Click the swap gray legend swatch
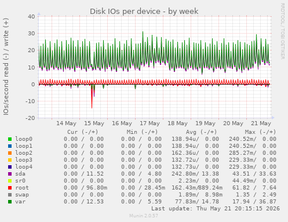 point(10,195)
